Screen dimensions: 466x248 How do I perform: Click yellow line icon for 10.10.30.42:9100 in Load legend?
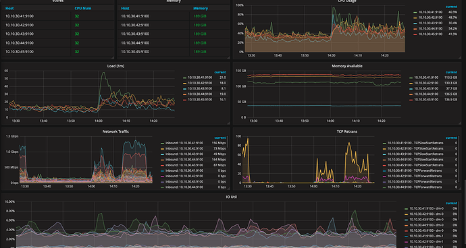(185, 83)
